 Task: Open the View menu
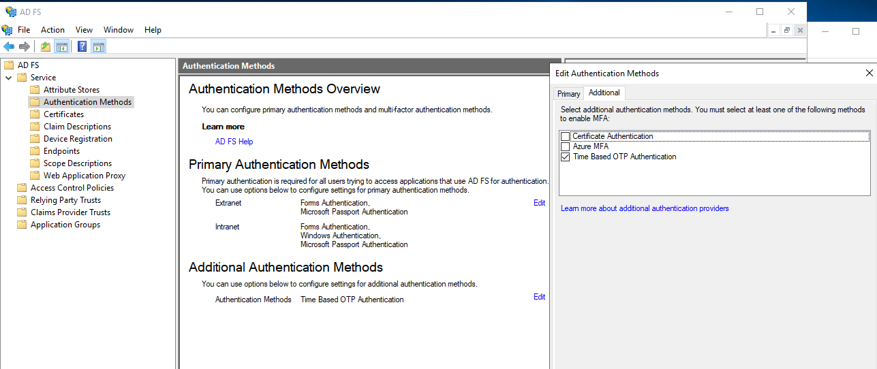pyautogui.click(x=84, y=30)
